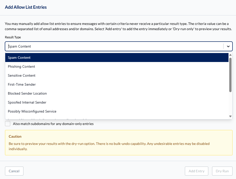This screenshot has height=179, width=236.
Task: Select First-Time Sender option
Action: [117, 84]
